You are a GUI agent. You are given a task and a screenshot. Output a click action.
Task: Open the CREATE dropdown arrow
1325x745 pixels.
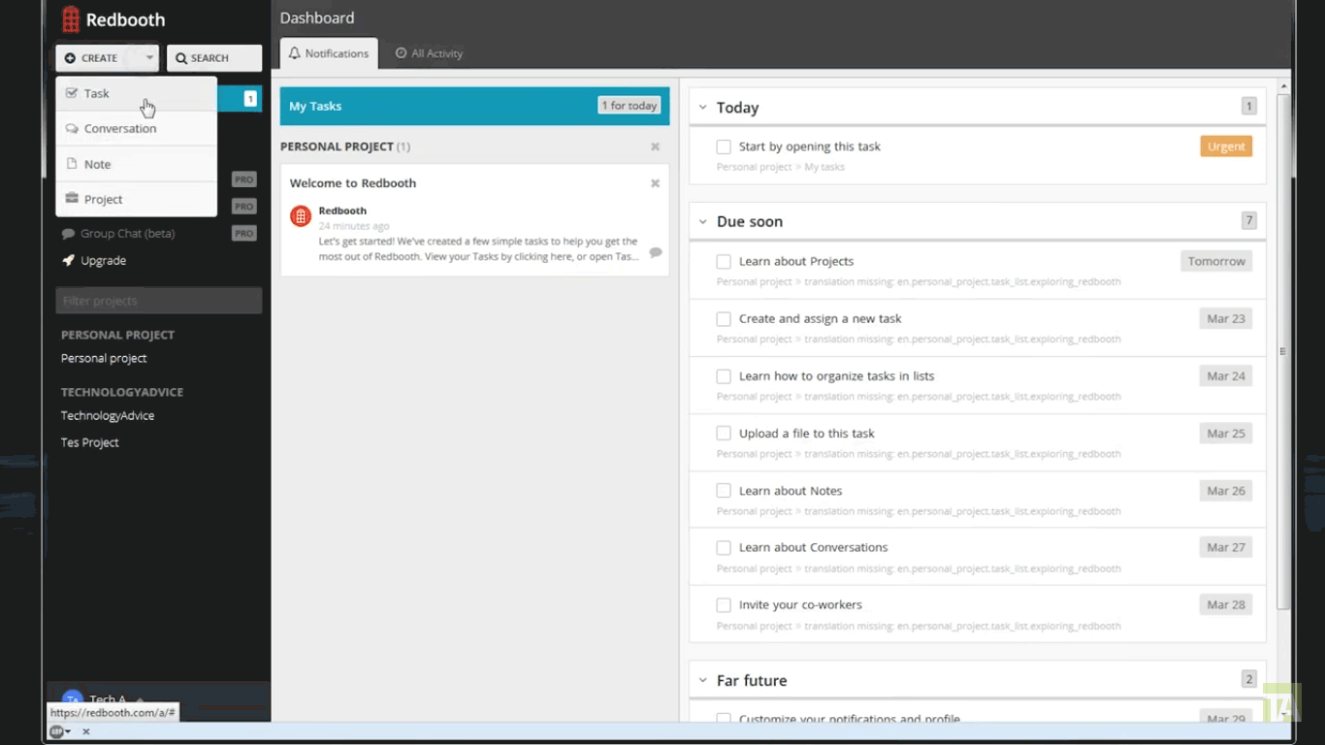point(149,58)
